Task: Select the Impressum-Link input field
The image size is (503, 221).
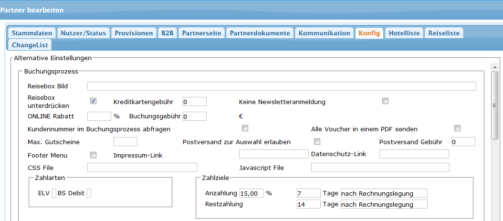Action: coord(274,154)
